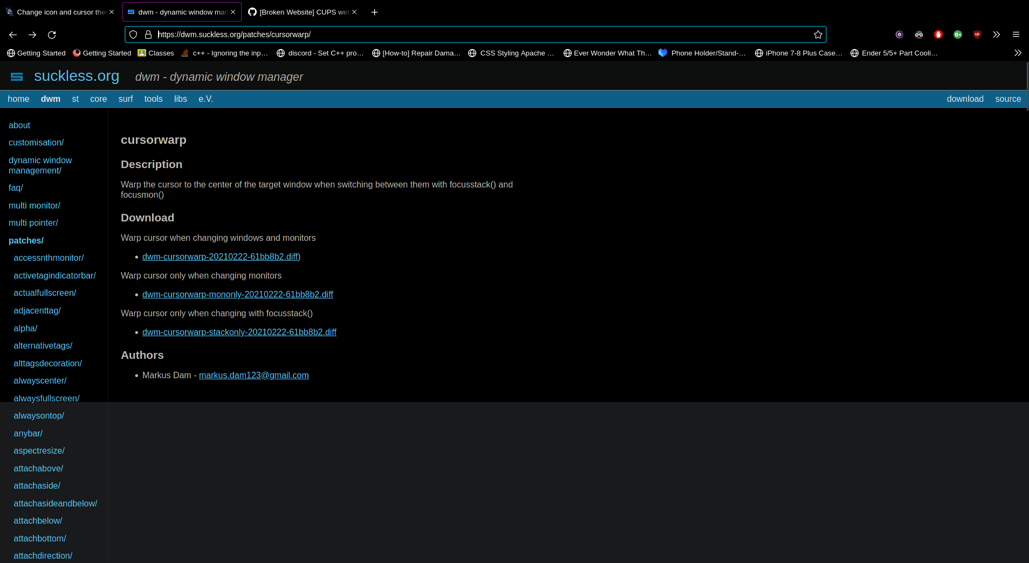
Task: Open the uBlock Origin extension
Action: pos(977,34)
